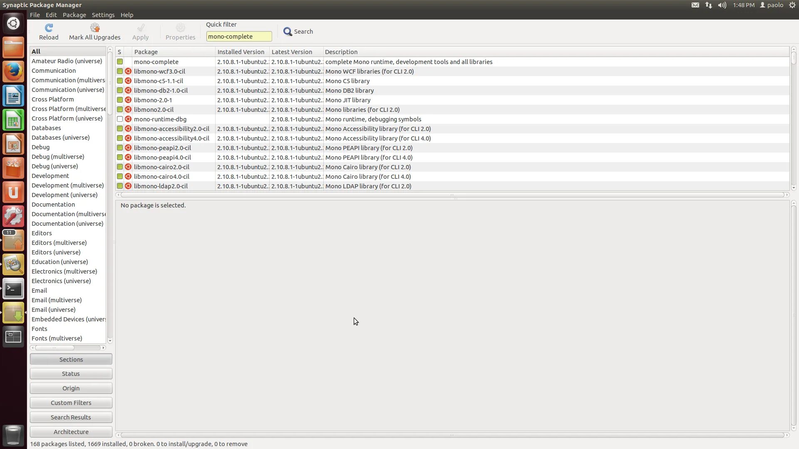This screenshot has width=799, height=449.
Task: Click the package list horizontal scrollbar
Action: pos(452,195)
